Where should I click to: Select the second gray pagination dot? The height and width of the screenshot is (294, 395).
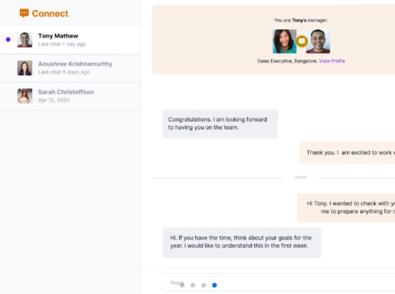193,285
